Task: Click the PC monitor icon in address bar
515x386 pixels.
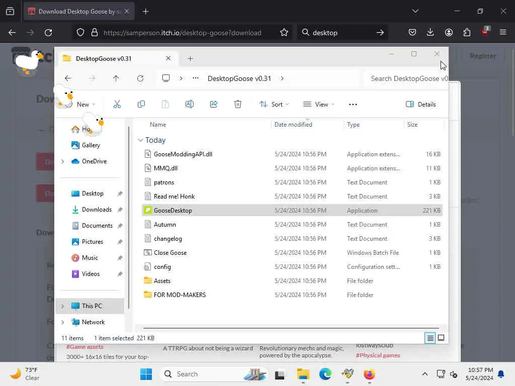Action: point(166,78)
